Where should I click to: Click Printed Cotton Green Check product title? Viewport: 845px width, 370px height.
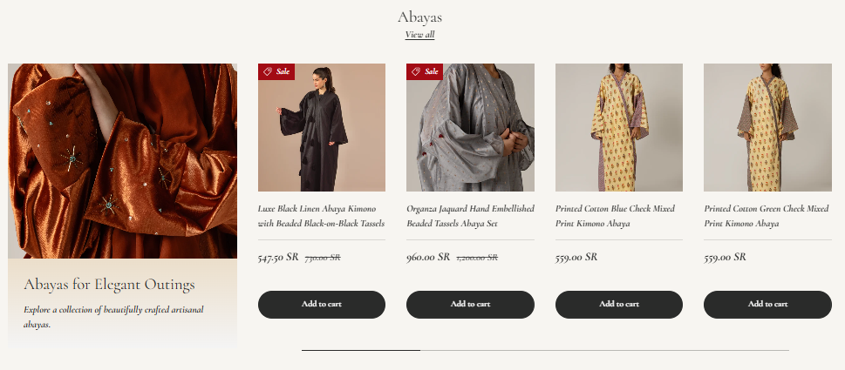pyautogui.click(x=767, y=216)
